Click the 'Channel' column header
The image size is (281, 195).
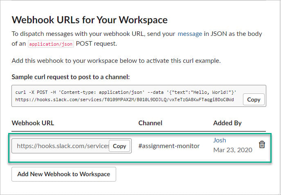pos(151,123)
